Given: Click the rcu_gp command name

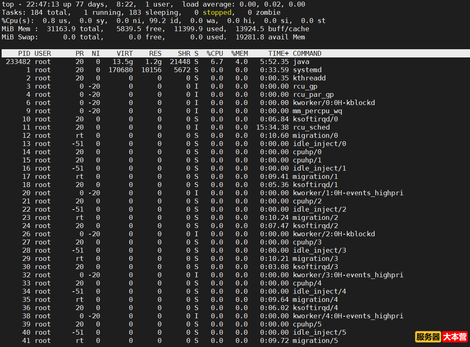Looking at the screenshot, I should click(x=305, y=86).
